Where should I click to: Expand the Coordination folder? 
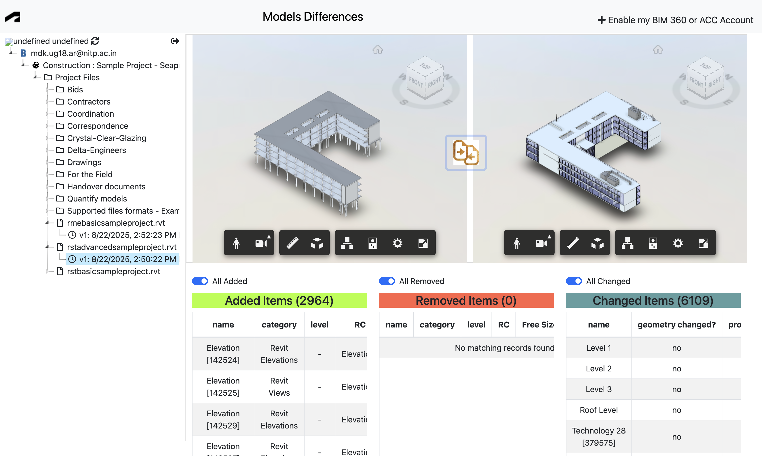point(47,114)
